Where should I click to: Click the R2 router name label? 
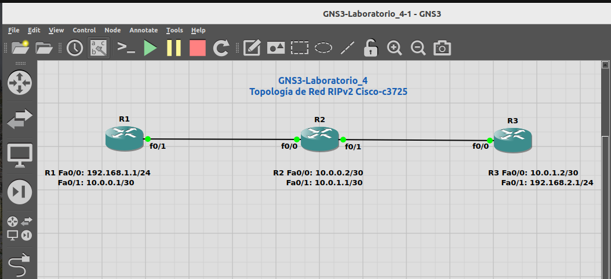click(319, 119)
